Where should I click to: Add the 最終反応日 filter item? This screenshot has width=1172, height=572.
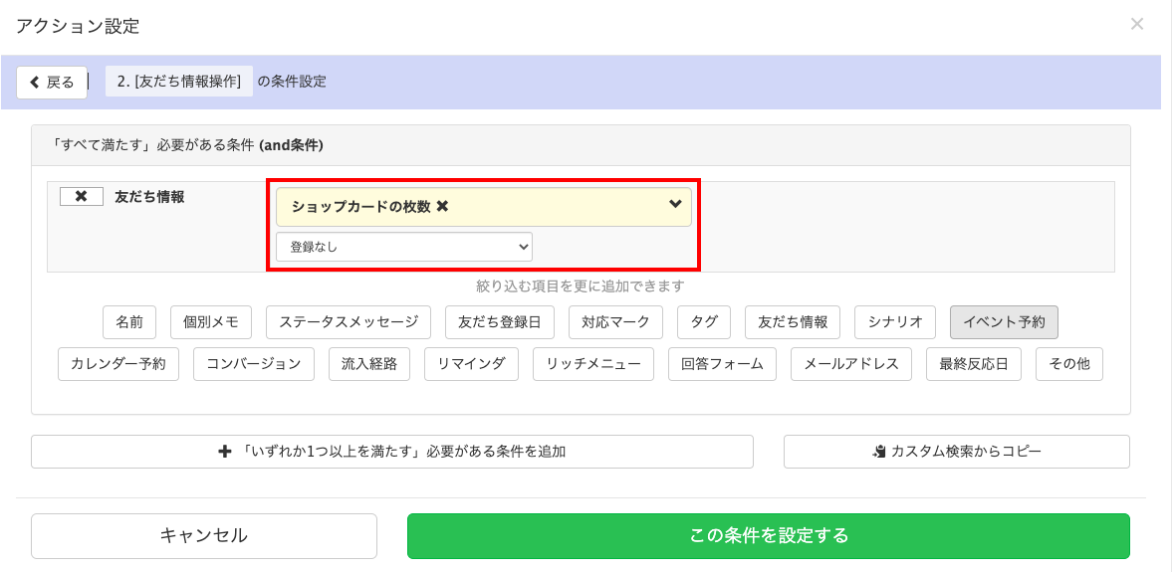point(974,364)
